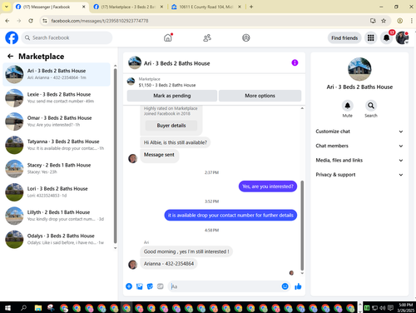
Task: Open Lexie 3 Beds 2 Baths House chat
Action: click(x=57, y=98)
